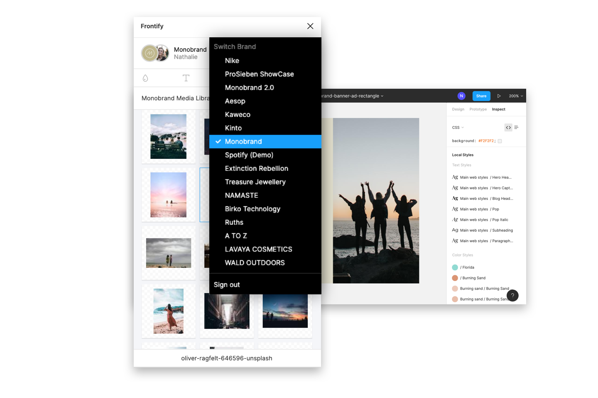Click the Hero Capt... text style

tap(482, 188)
